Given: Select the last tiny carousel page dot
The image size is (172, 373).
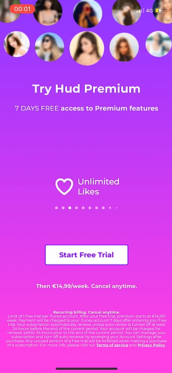Looking at the screenshot, I should coord(117,208).
